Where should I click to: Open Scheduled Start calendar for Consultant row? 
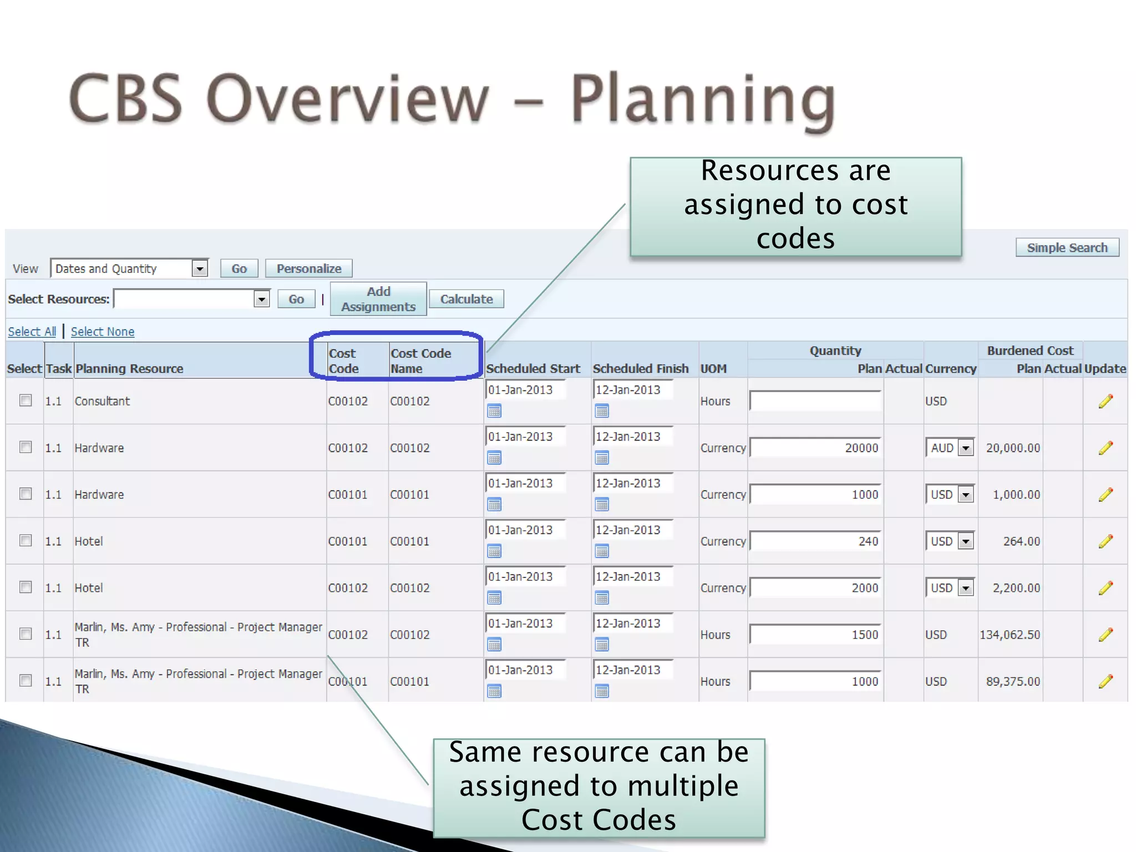(x=494, y=411)
